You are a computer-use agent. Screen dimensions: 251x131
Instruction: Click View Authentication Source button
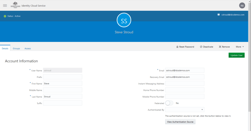(180, 122)
